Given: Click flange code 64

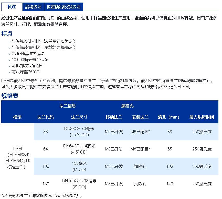Looking at the screenshot, I should point(45,149).
